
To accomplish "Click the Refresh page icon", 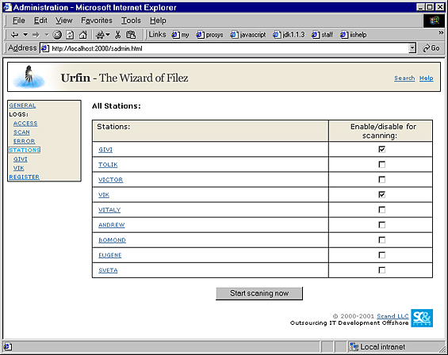I will [x=70, y=35].
